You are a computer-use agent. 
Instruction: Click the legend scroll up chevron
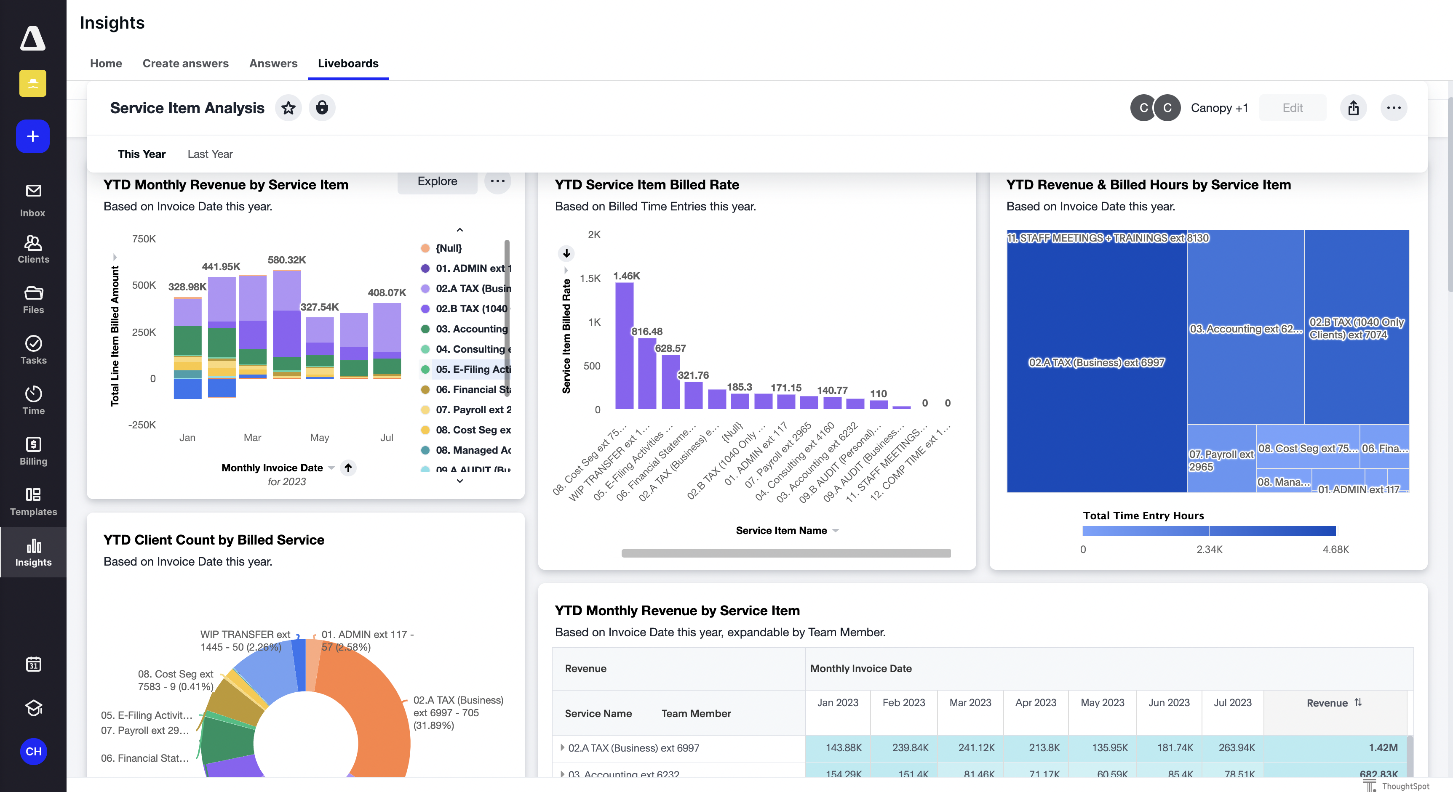tap(460, 230)
